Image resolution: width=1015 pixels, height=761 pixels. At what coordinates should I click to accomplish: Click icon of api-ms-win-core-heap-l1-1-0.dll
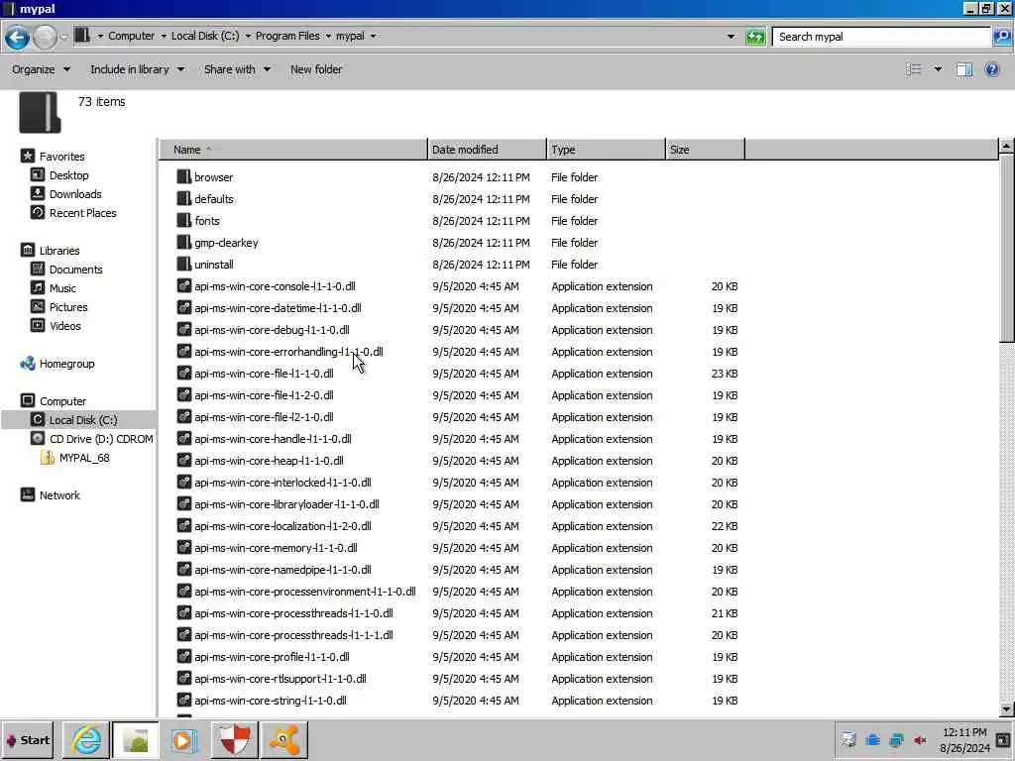(183, 461)
